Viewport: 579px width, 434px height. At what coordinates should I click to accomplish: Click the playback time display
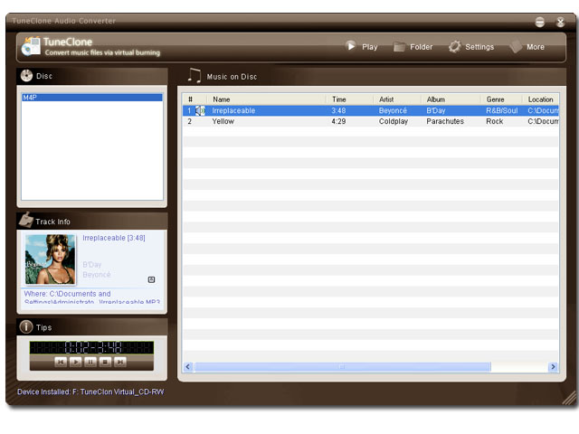tap(91, 347)
